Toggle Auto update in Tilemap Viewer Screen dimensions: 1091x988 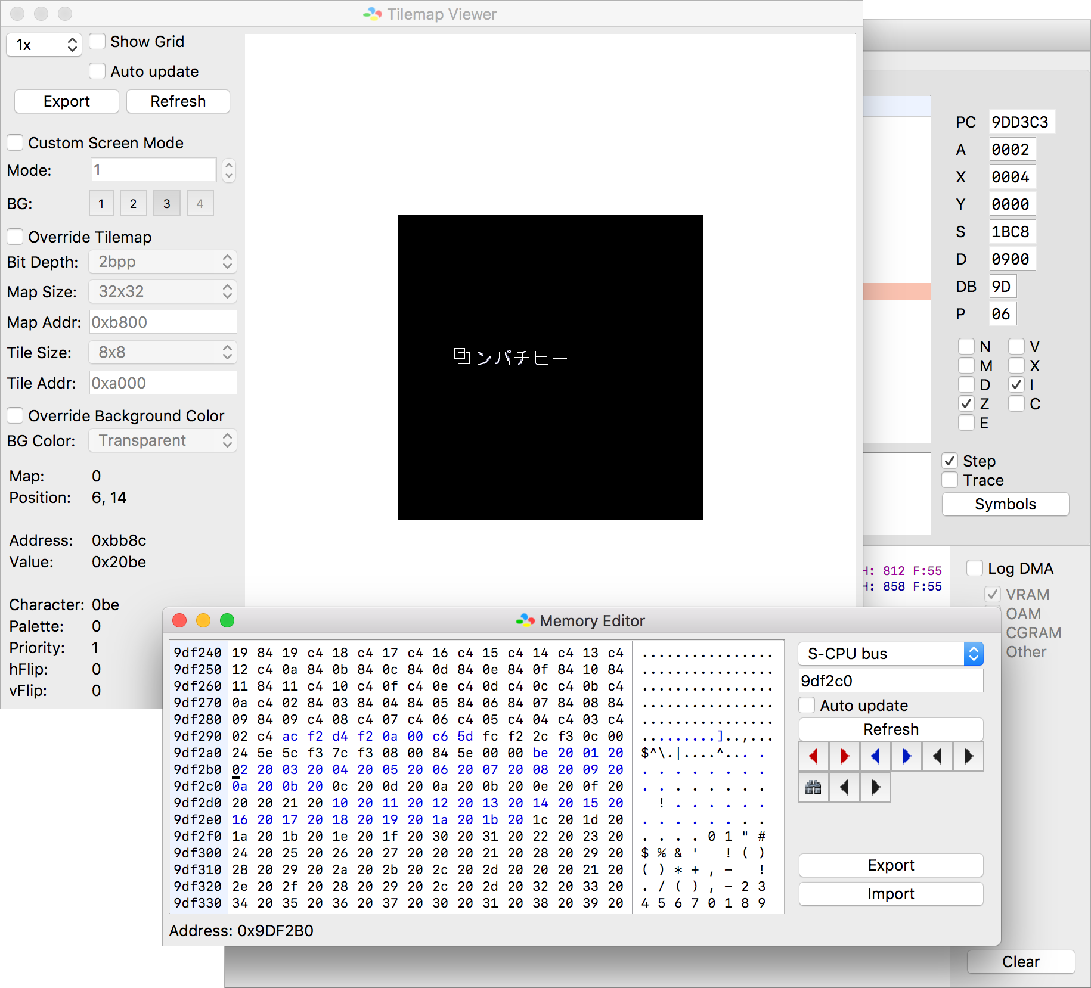click(x=98, y=72)
